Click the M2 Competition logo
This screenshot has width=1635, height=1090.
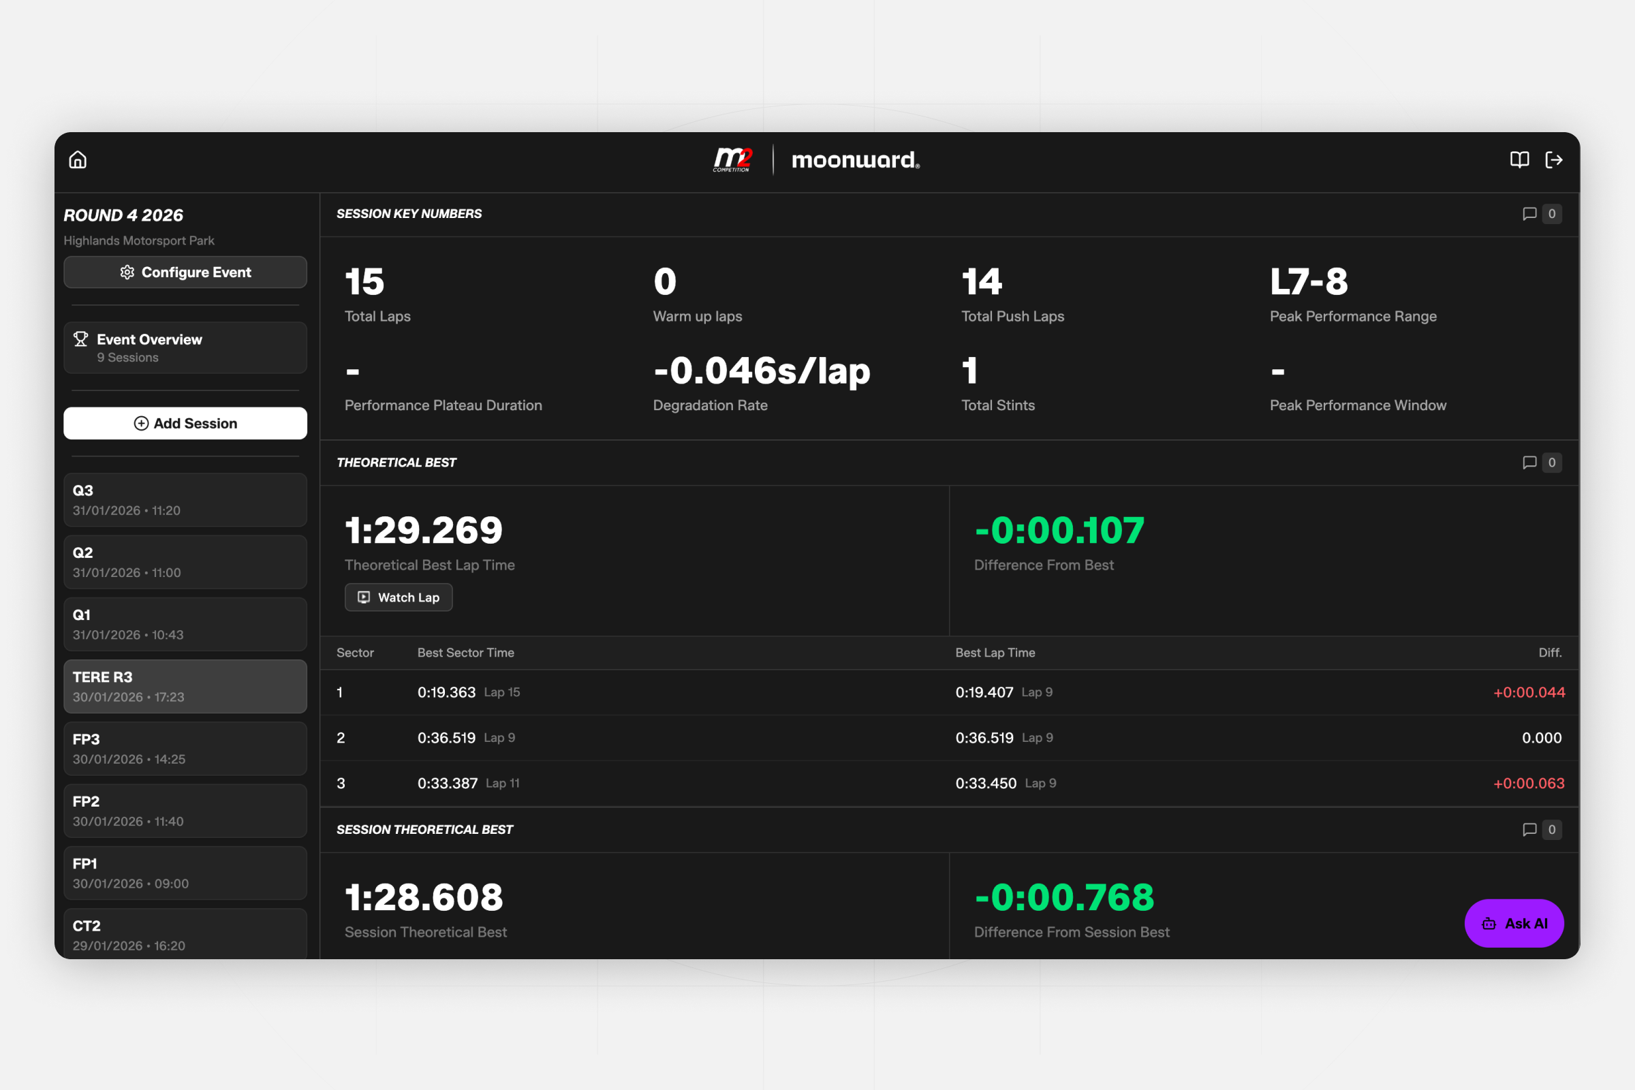point(732,160)
